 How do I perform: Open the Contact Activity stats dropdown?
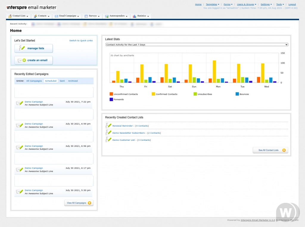tap(197, 44)
